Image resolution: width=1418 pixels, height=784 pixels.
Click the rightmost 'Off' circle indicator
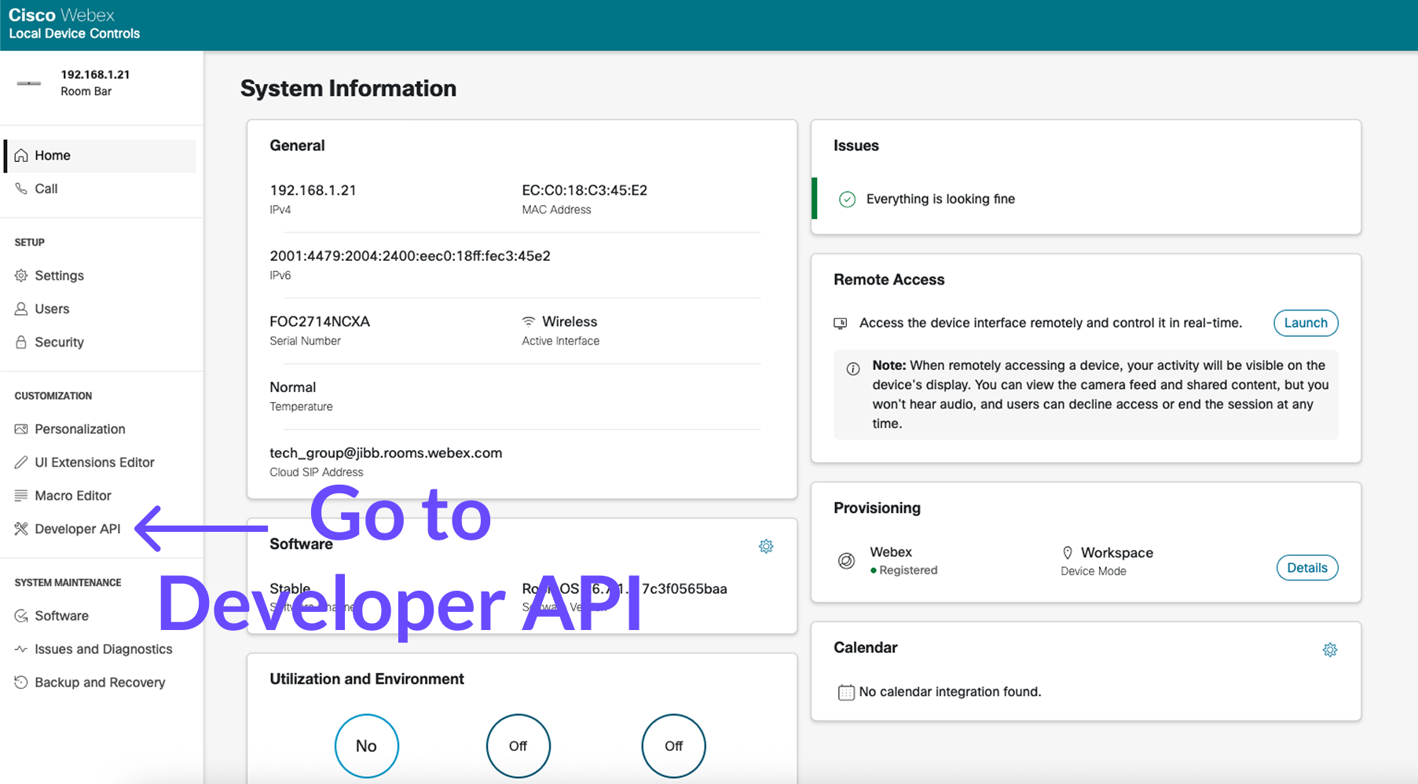click(x=674, y=746)
